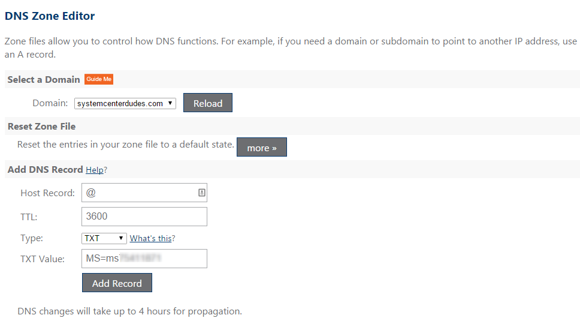Click the DNS Zone Editor heading
Screen dimensions: 586x324
pos(50,16)
